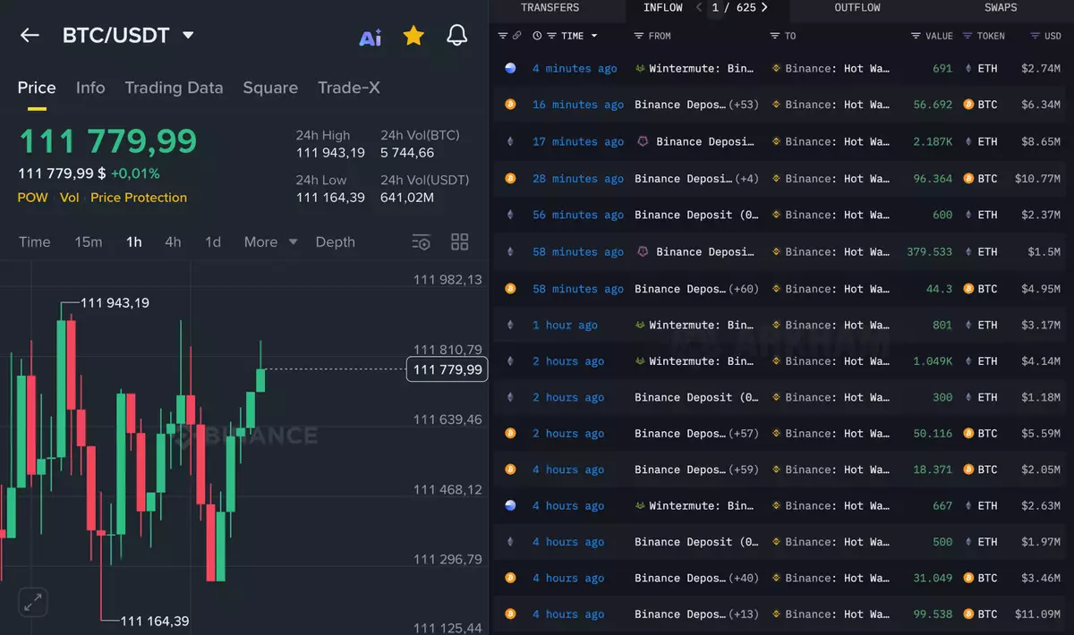Select the 4h timeframe
The width and height of the screenshot is (1074, 635).
tap(173, 242)
